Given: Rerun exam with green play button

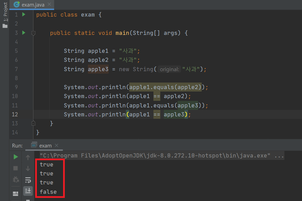Looking at the screenshot, I should click(x=16, y=157).
